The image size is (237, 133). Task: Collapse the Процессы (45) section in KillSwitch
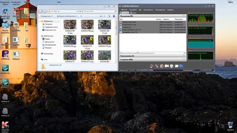point(184,16)
